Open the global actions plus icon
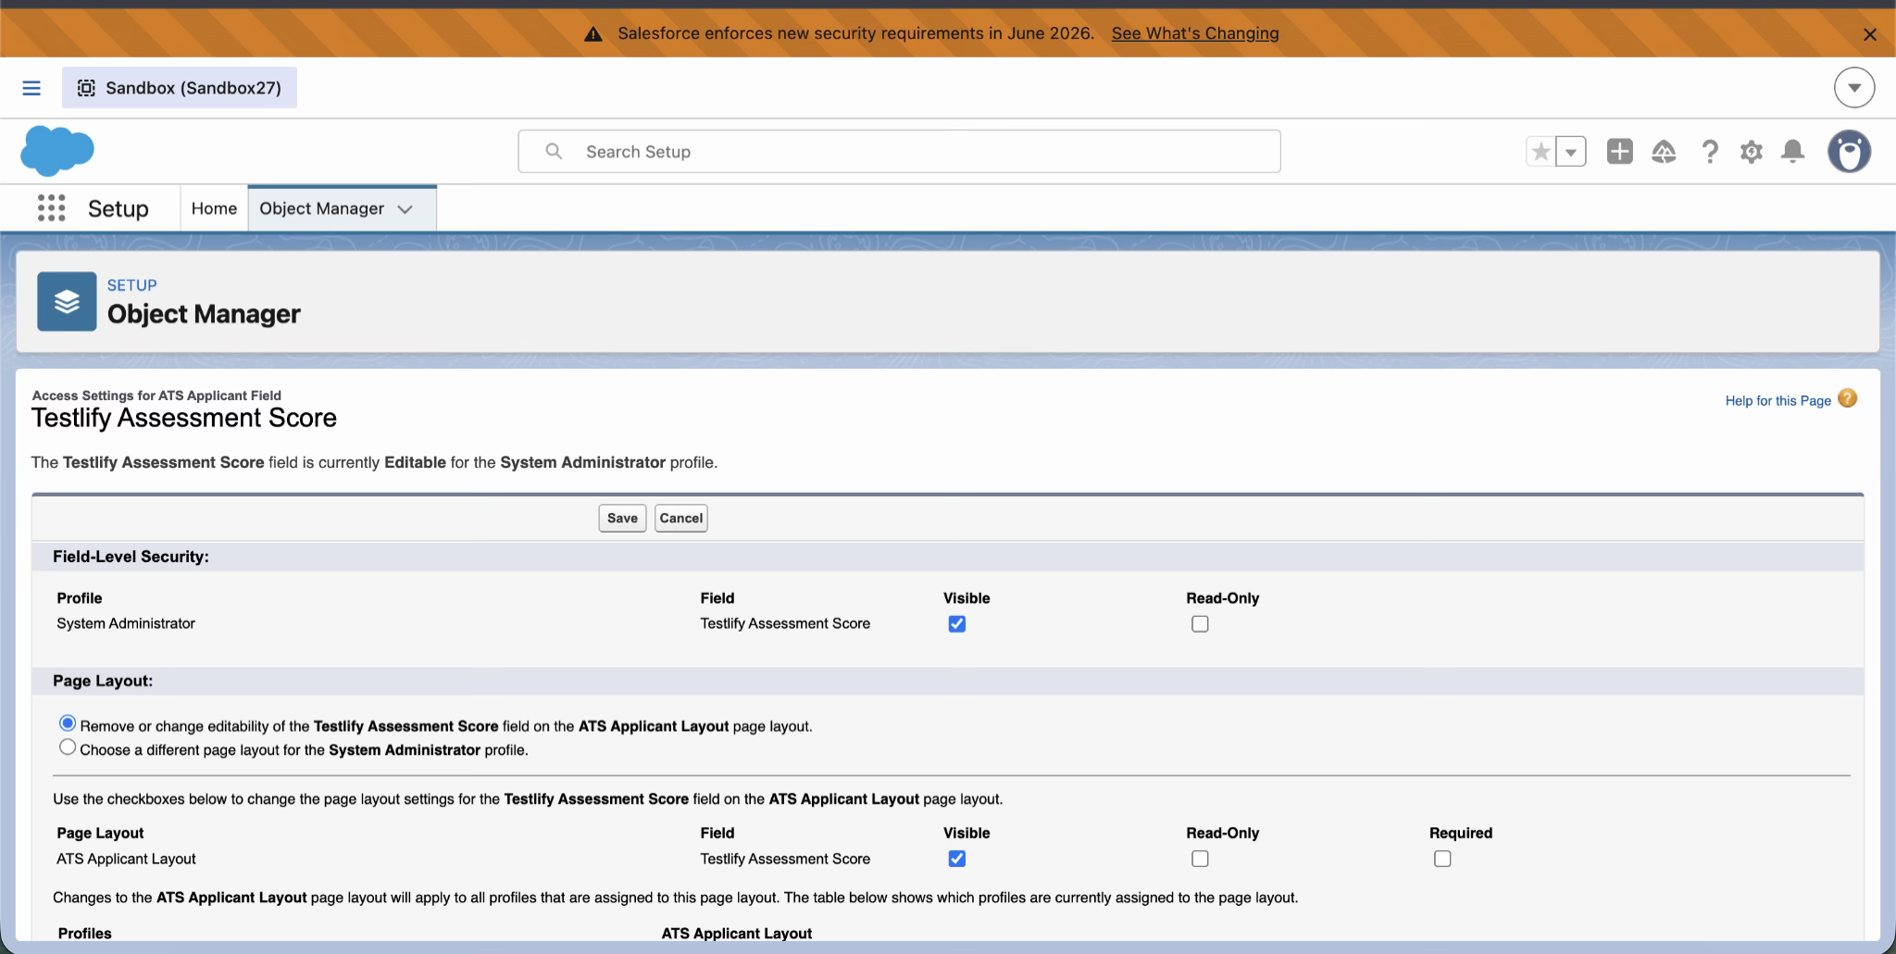Screen dimensions: 1896x954 pyautogui.click(x=1620, y=151)
